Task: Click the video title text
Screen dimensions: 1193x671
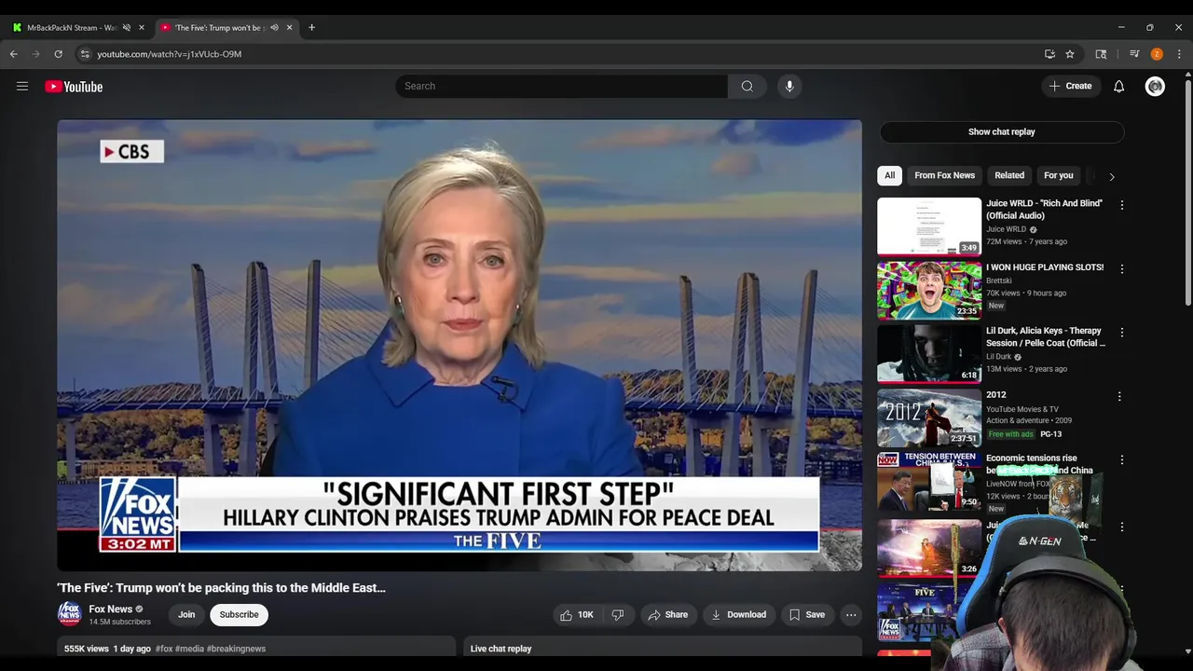Action: click(222, 588)
